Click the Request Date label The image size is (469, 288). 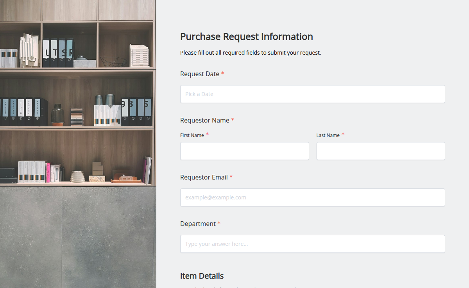(x=199, y=73)
